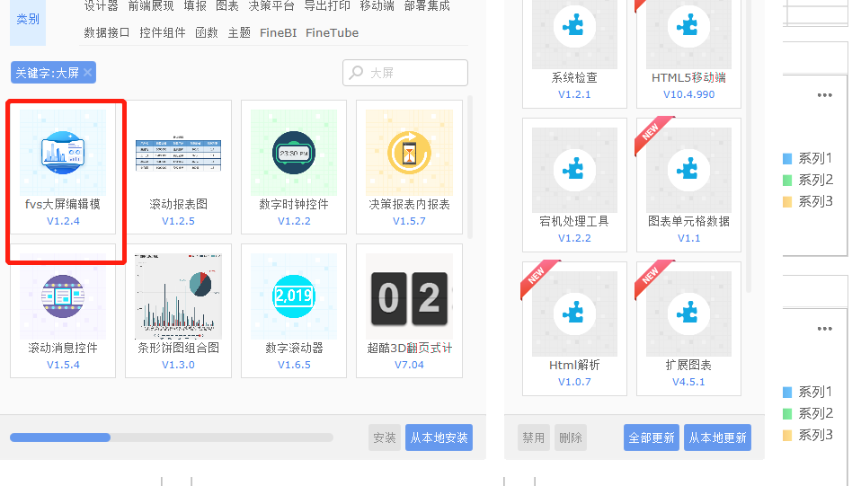
Task: Switch to the FineTube category
Action: tap(332, 32)
